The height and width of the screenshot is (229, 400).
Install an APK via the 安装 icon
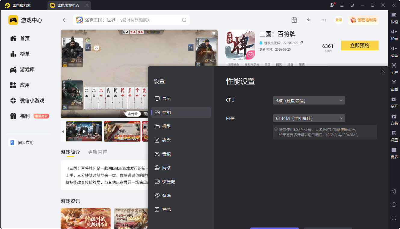click(x=394, y=116)
